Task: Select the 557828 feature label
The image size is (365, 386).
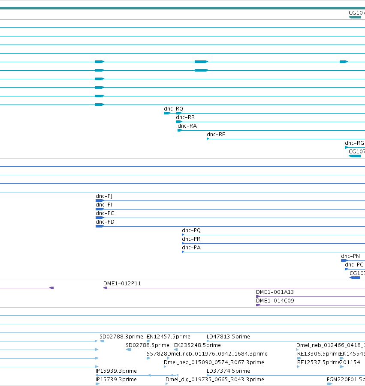Action: coord(157,354)
